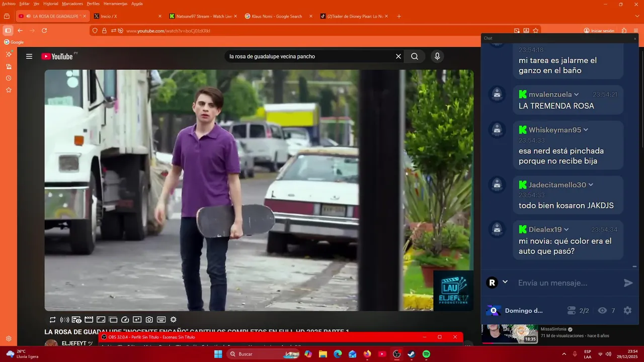
Task: Switch to Klaus Nomi Google Search tab
Action: pos(279,16)
